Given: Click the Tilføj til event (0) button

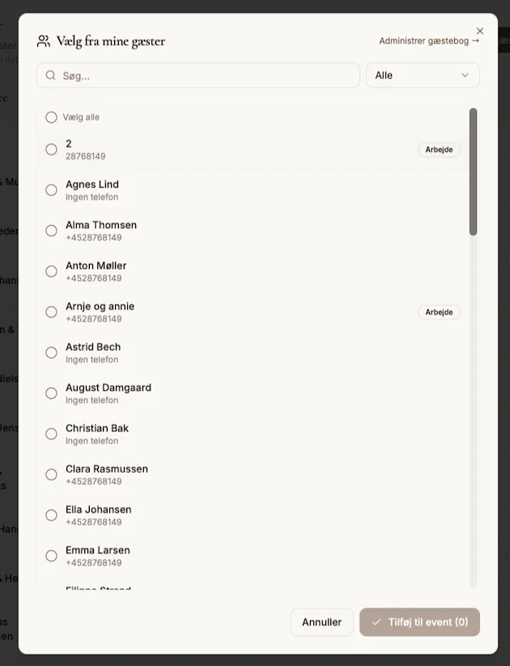Looking at the screenshot, I should pos(419,622).
